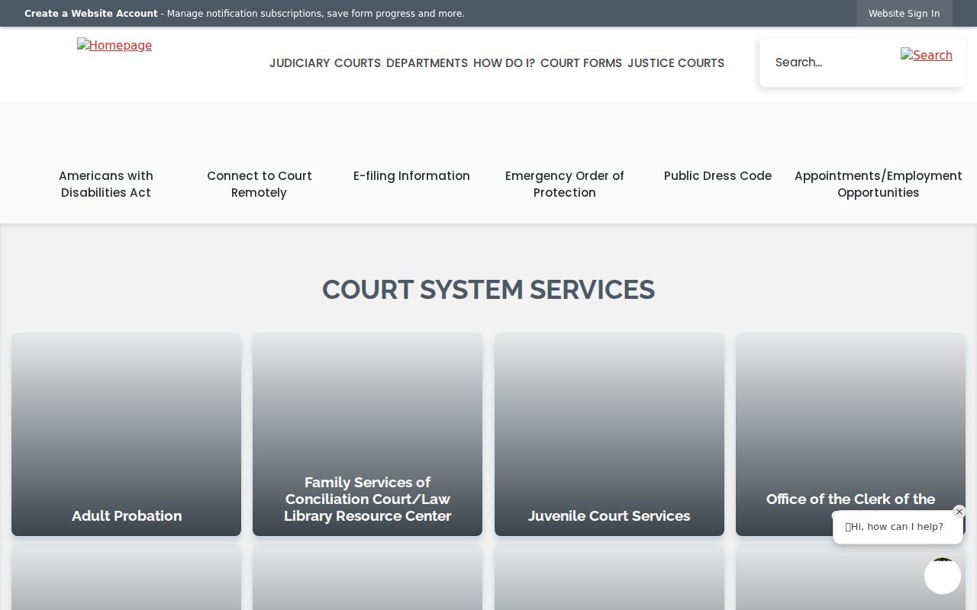Open Connect to Court Remotely link
Image resolution: width=977 pixels, height=610 pixels.
(260, 184)
